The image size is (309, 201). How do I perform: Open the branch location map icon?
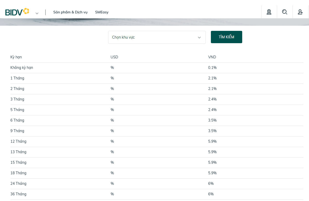pyautogui.click(x=269, y=12)
